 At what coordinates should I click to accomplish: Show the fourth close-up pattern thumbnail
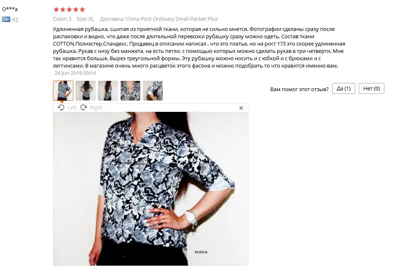pyautogui.click(x=130, y=91)
